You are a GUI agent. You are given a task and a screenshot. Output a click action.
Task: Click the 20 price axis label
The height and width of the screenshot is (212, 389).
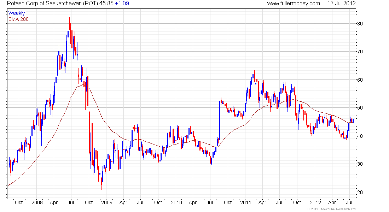point(360,192)
